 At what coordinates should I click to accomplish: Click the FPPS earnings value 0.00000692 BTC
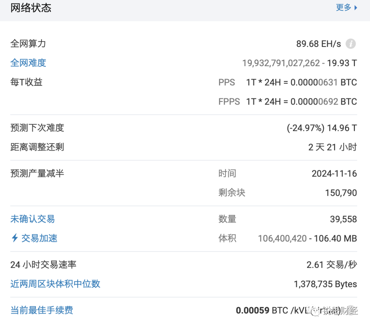(323, 102)
